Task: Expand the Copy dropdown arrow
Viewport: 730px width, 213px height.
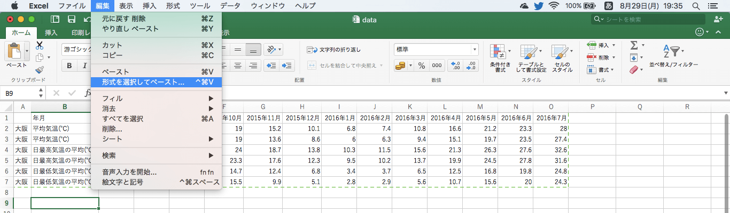Action: click(49, 58)
